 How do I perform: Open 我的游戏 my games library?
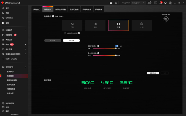click(9, 35)
